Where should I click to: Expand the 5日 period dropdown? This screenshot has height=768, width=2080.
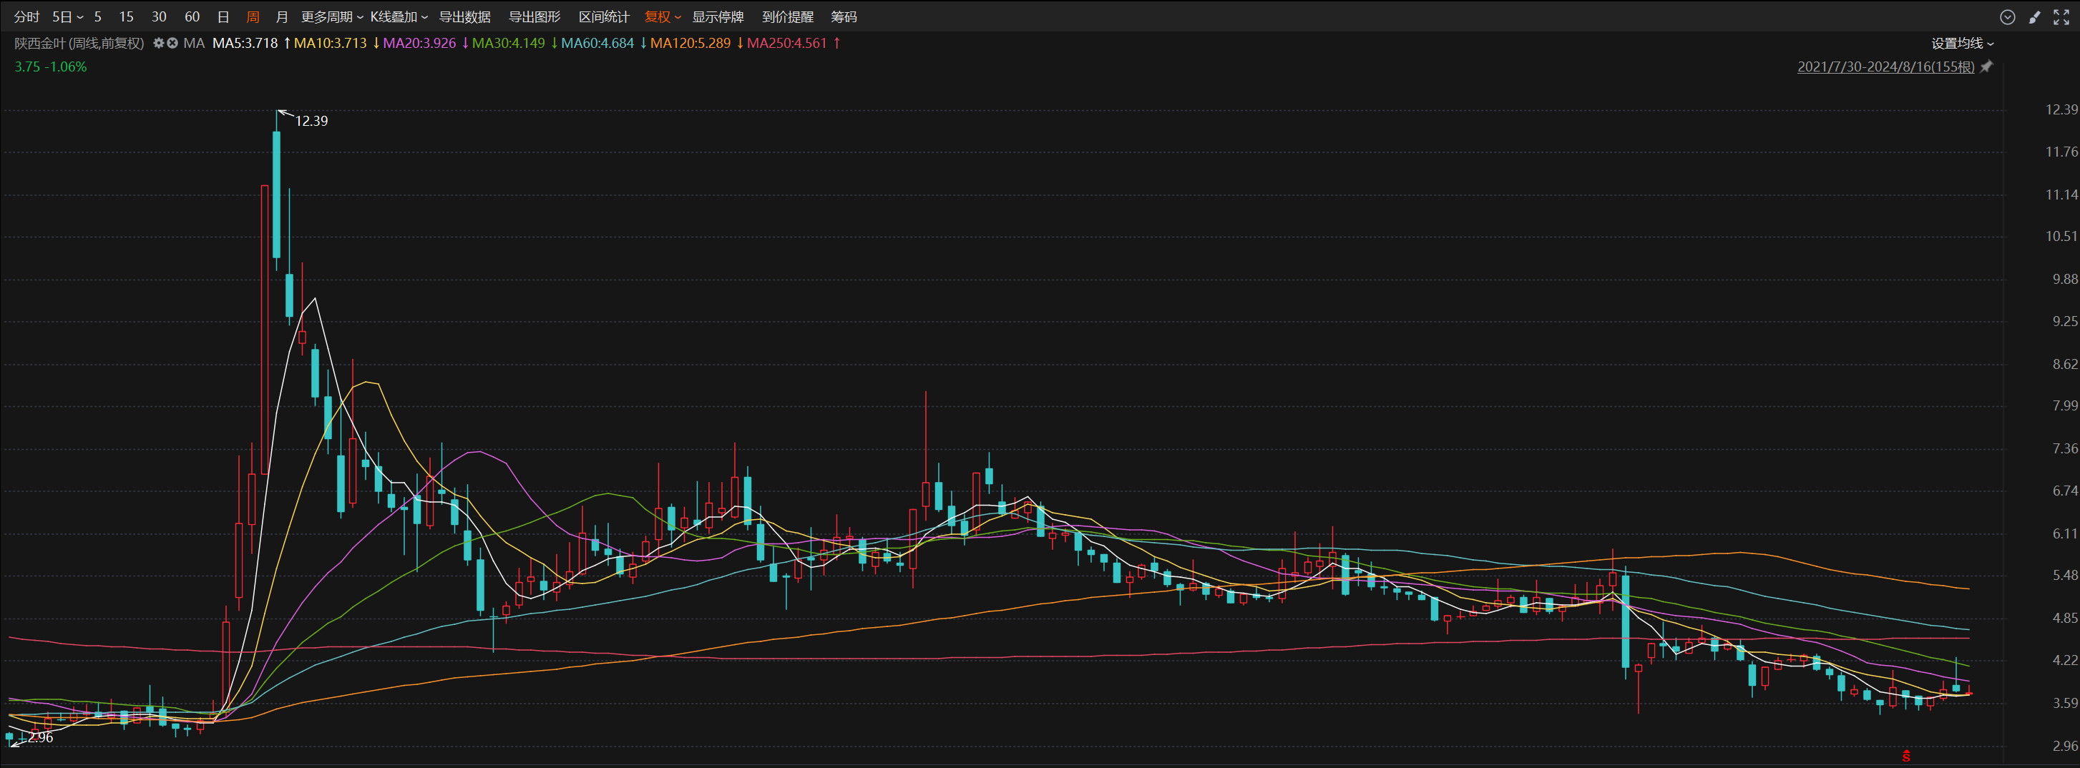point(68,17)
